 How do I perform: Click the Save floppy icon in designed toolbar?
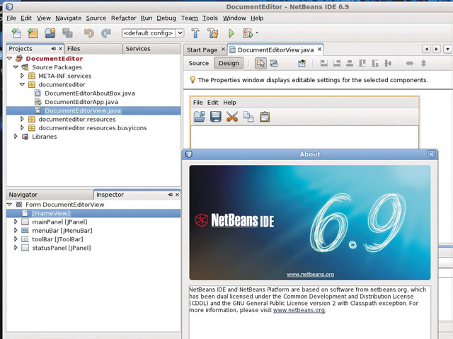(x=215, y=117)
